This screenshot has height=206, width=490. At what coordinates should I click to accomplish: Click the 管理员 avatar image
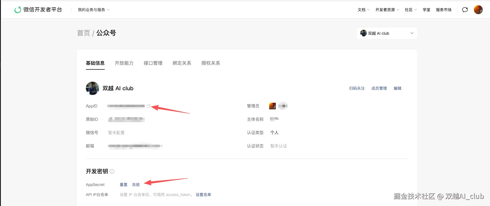pyautogui.click(x=272, y=106)
